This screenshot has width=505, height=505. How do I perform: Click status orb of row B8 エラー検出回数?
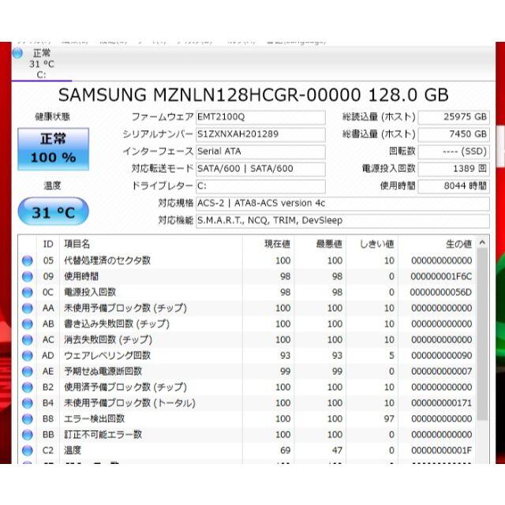28,419
